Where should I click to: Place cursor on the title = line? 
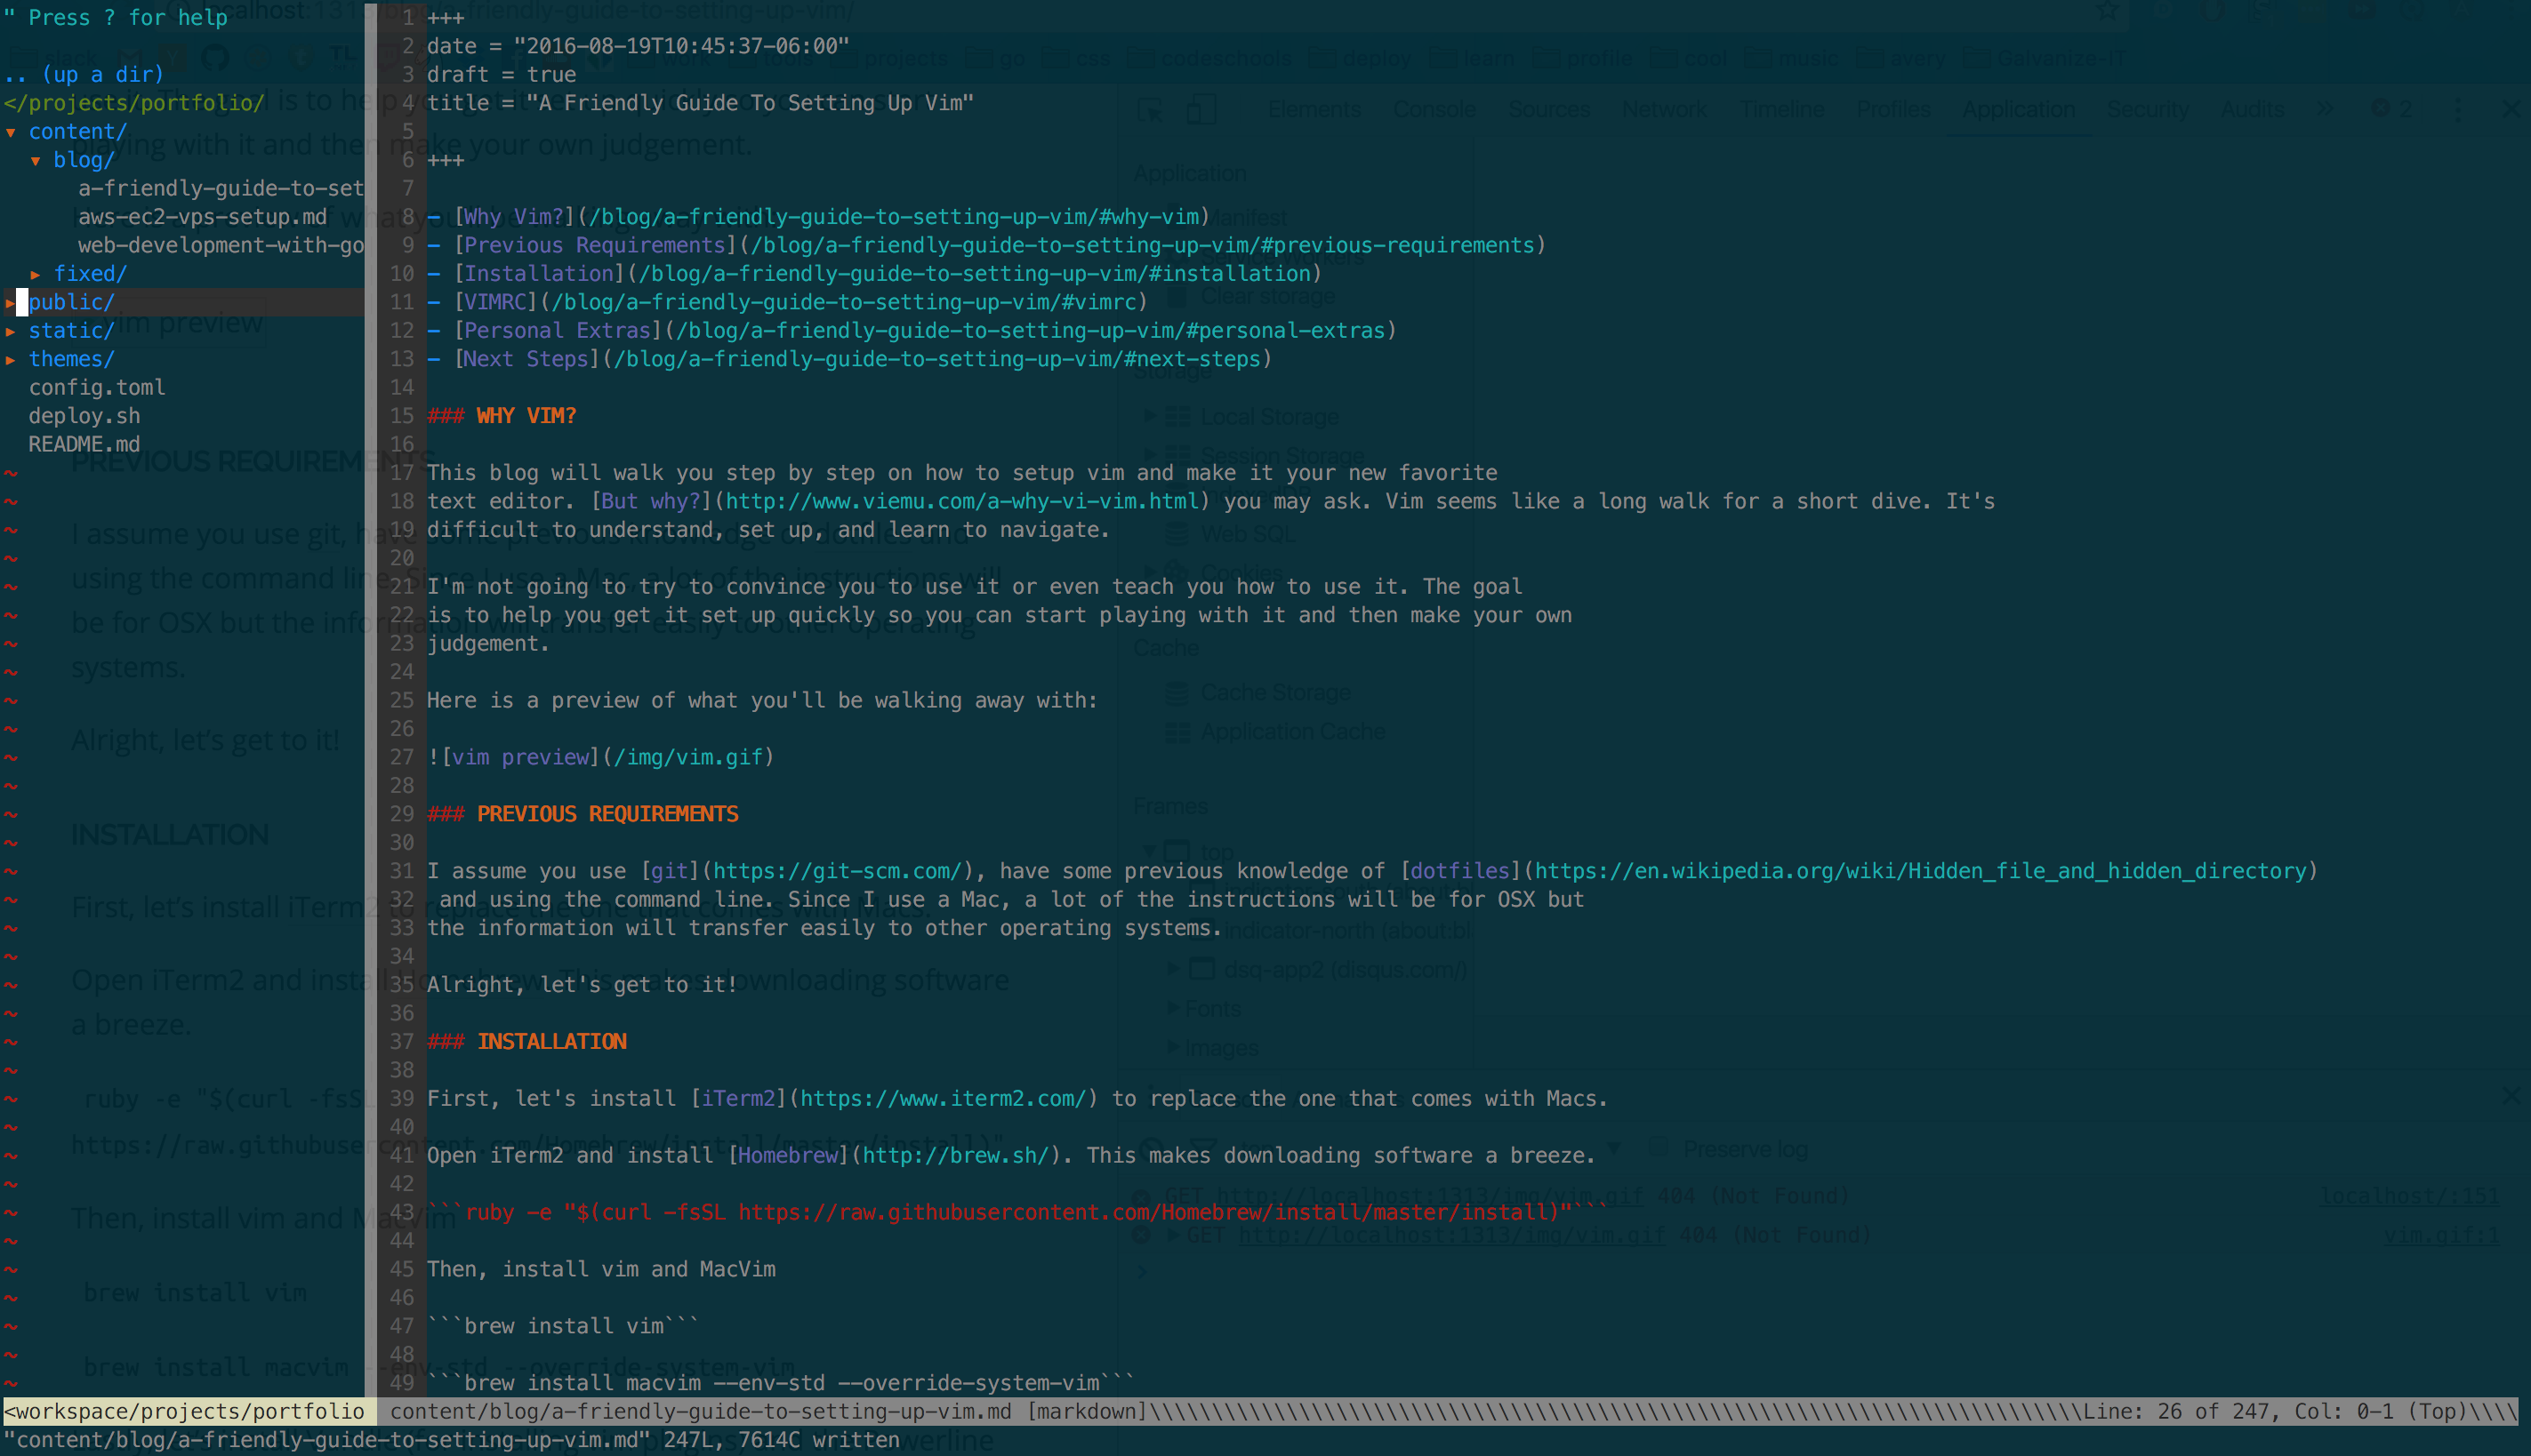click(x=700, y=103)
